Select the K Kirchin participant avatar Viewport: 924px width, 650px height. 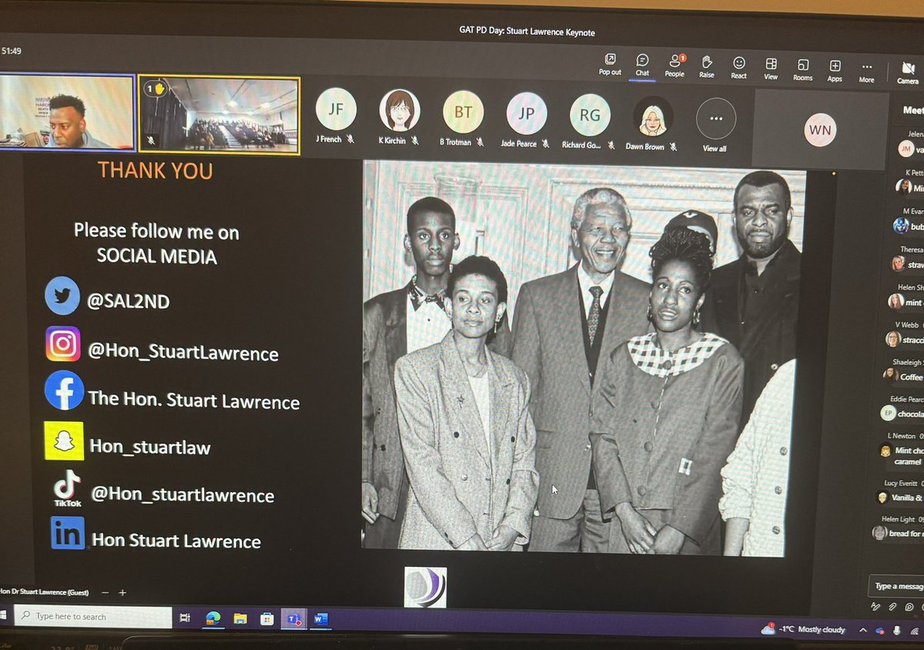(x=399, y=111)
